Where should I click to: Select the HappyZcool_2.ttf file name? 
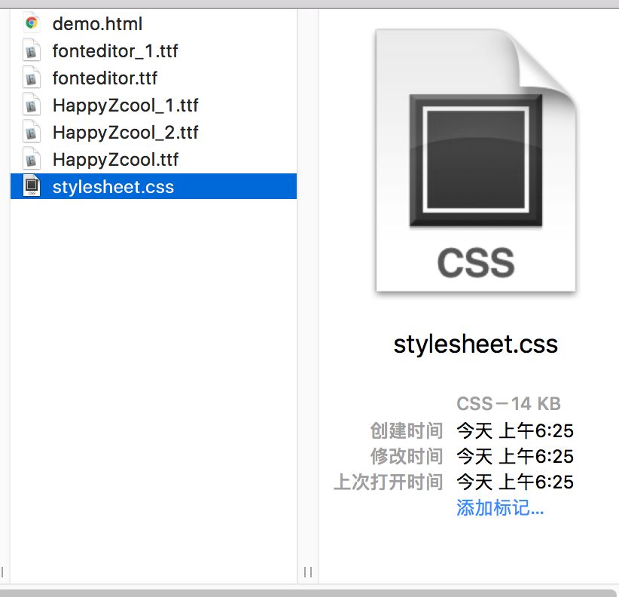[x=125, y=133]
